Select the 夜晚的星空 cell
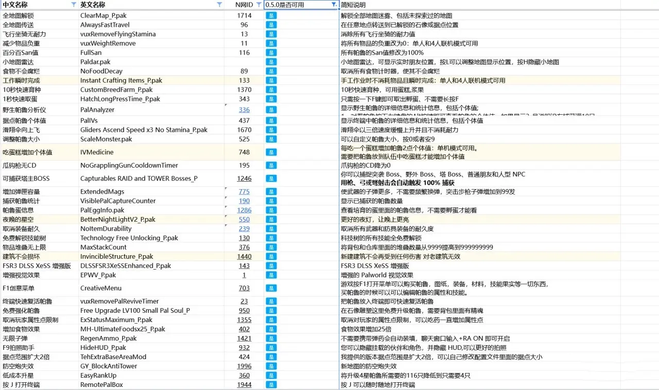The height and width of the screenshot is (390, 659). 39,219
